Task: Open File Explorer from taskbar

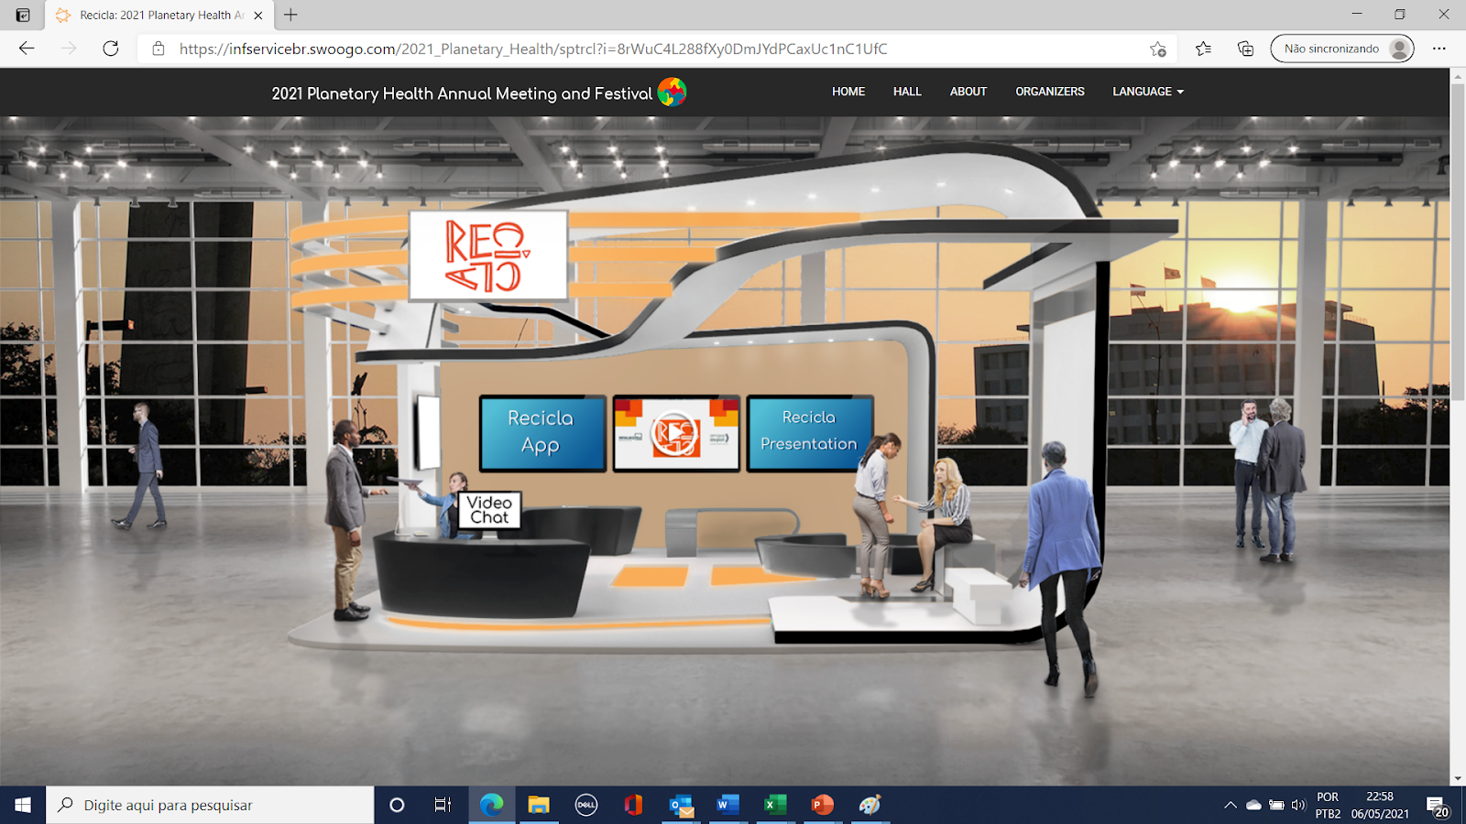Action: [x=539, y=805]
